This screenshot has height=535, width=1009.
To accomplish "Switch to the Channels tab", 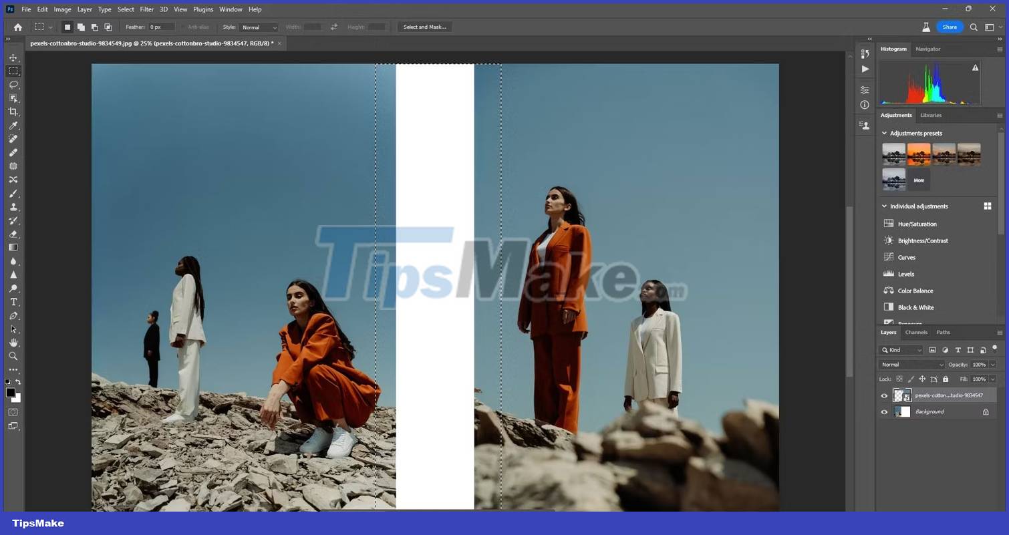I will click(x=915, y=332).
